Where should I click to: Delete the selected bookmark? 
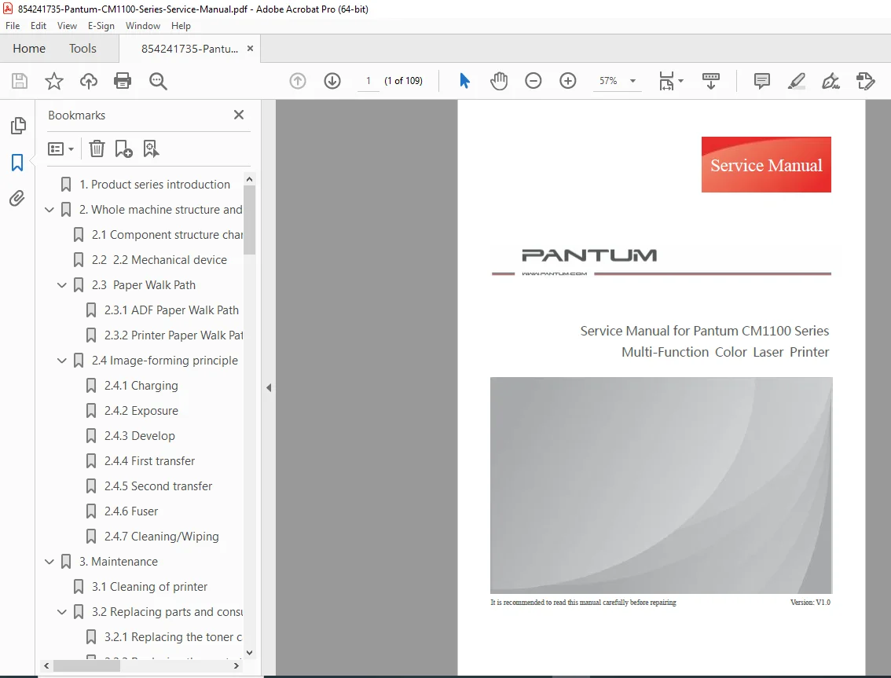tap(97, 149)
